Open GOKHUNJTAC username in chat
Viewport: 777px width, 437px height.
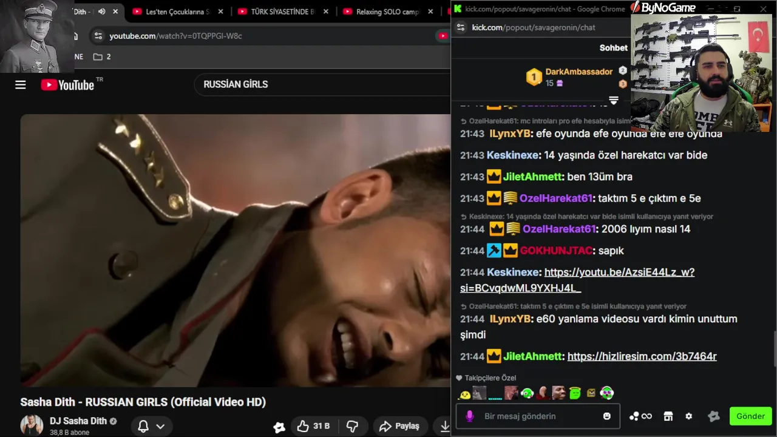click(556, 251)
